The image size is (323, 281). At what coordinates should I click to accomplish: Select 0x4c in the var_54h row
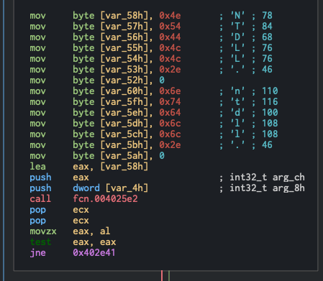(x=170, y=59)
